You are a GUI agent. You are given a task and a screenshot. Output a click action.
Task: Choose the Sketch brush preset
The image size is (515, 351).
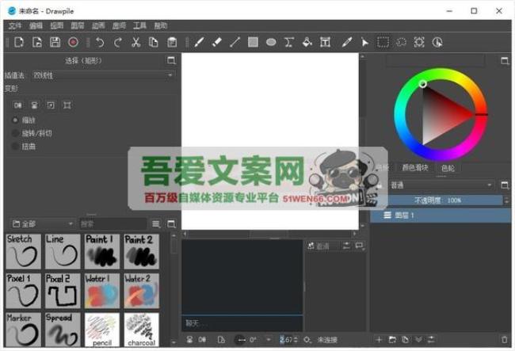point(23,251)
